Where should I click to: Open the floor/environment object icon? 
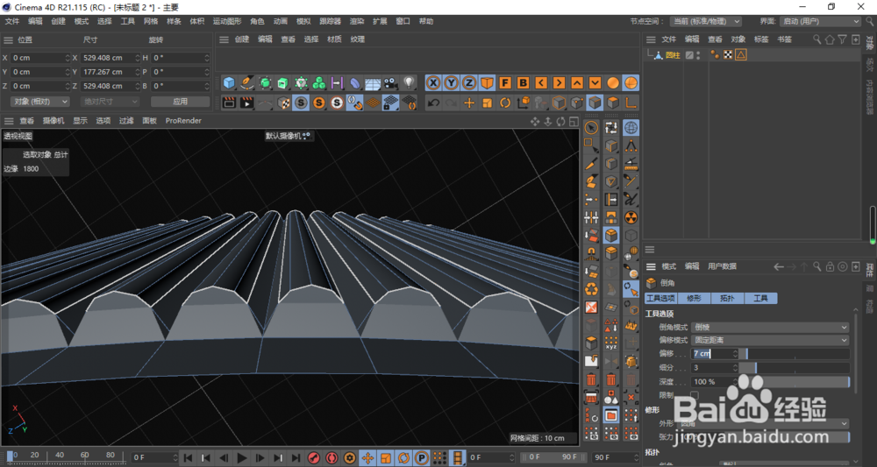pos(373,83)
